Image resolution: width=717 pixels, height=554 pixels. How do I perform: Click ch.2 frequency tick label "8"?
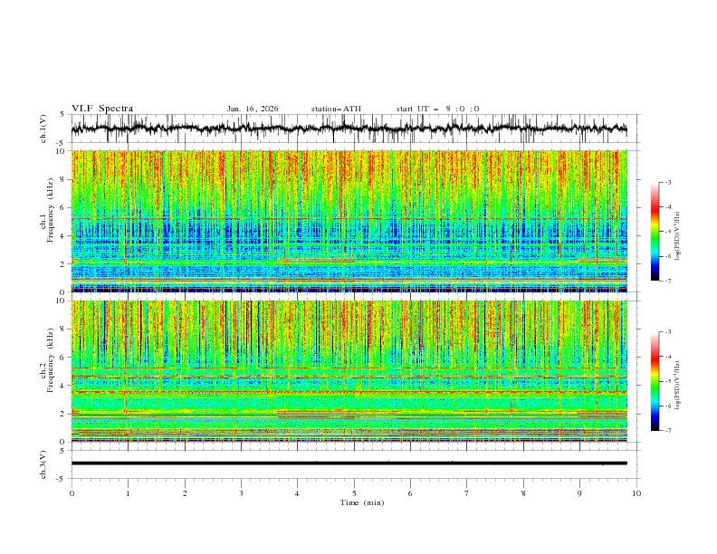click(64, 330)
